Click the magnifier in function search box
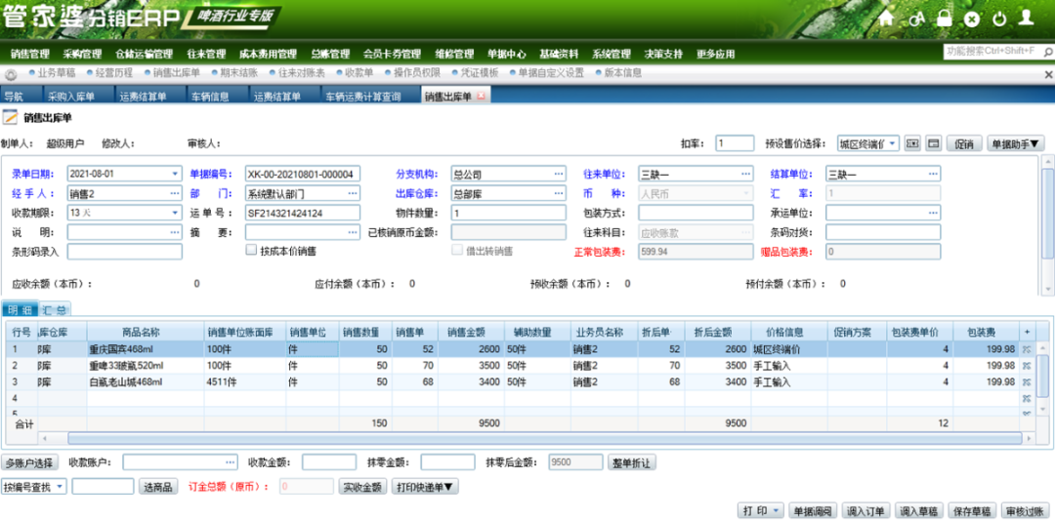This screenshot has width=1055, height=520. pos(1047,51)
